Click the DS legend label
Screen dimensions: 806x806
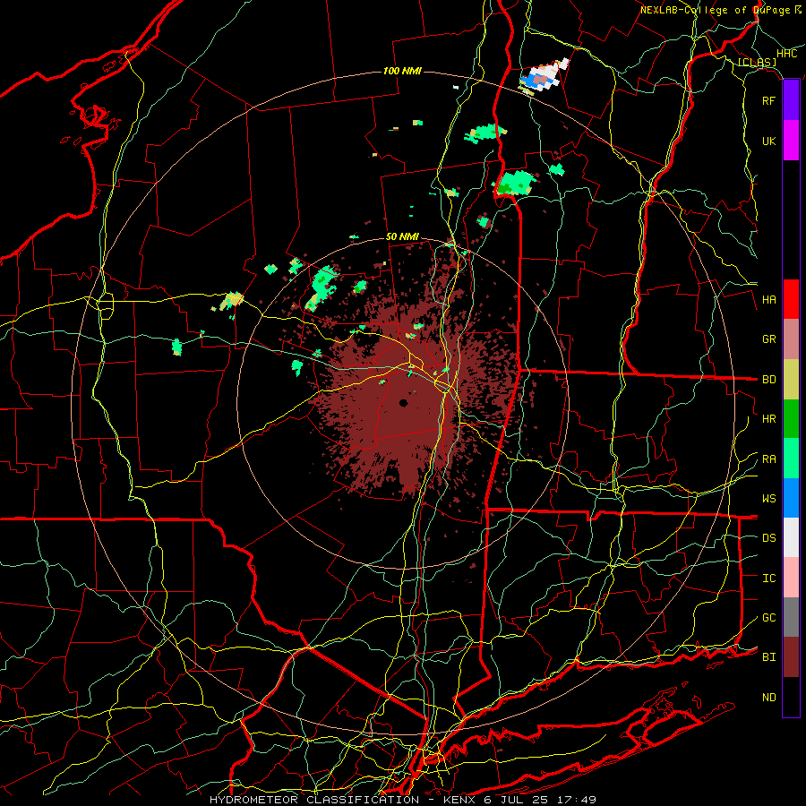[x=768, y=538]
